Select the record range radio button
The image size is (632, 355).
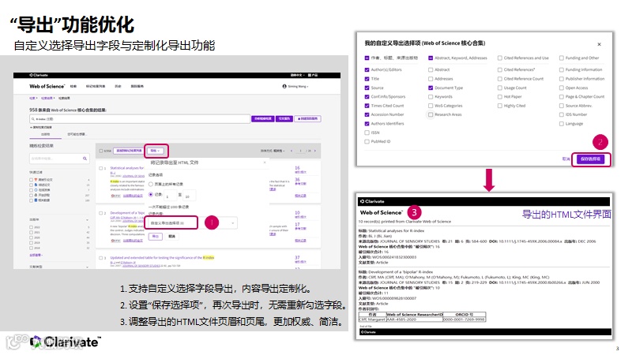click(x=151, y=194)
